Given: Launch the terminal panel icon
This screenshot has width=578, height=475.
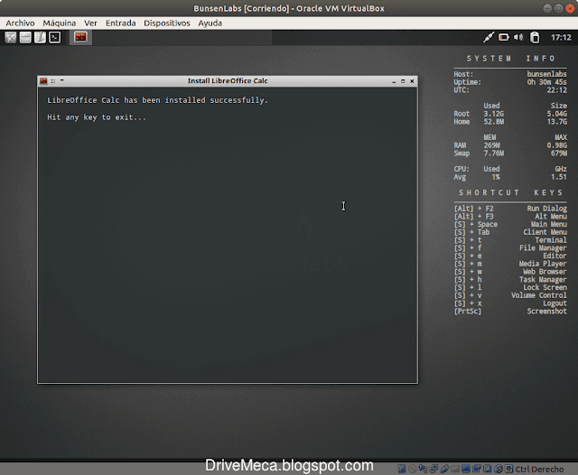Looking at the screenshot, I should tap(54, 37).
